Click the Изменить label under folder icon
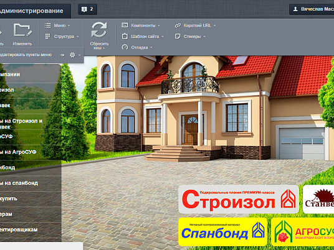Viewport: 334px width, 250px height. coord(22,44)
